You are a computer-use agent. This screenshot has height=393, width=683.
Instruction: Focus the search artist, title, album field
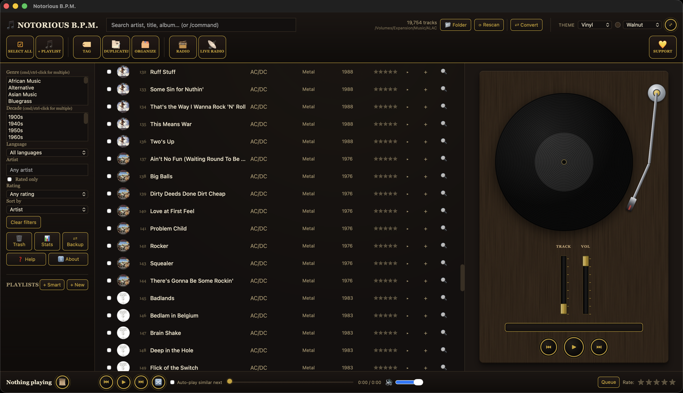coord(201,25)
